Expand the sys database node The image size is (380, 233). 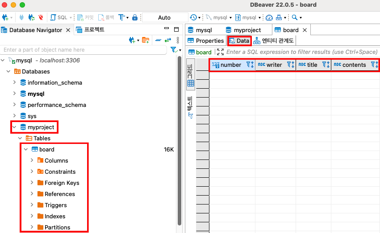coord(15,116)
